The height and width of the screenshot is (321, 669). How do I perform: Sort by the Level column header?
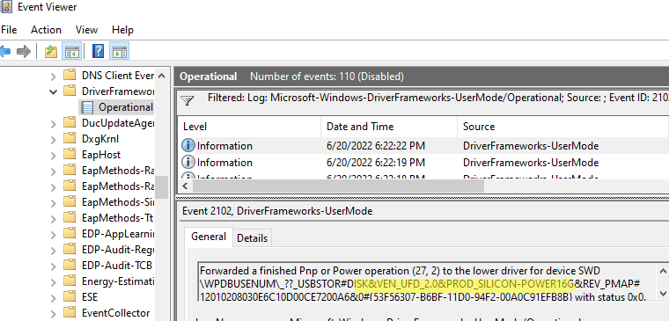[x=250, y=127]
